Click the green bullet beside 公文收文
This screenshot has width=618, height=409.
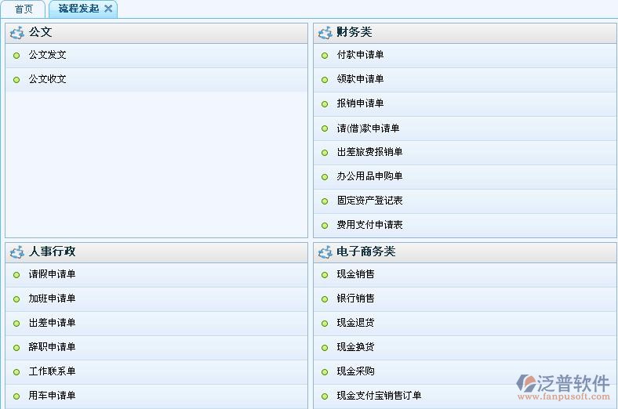(16, 80)
